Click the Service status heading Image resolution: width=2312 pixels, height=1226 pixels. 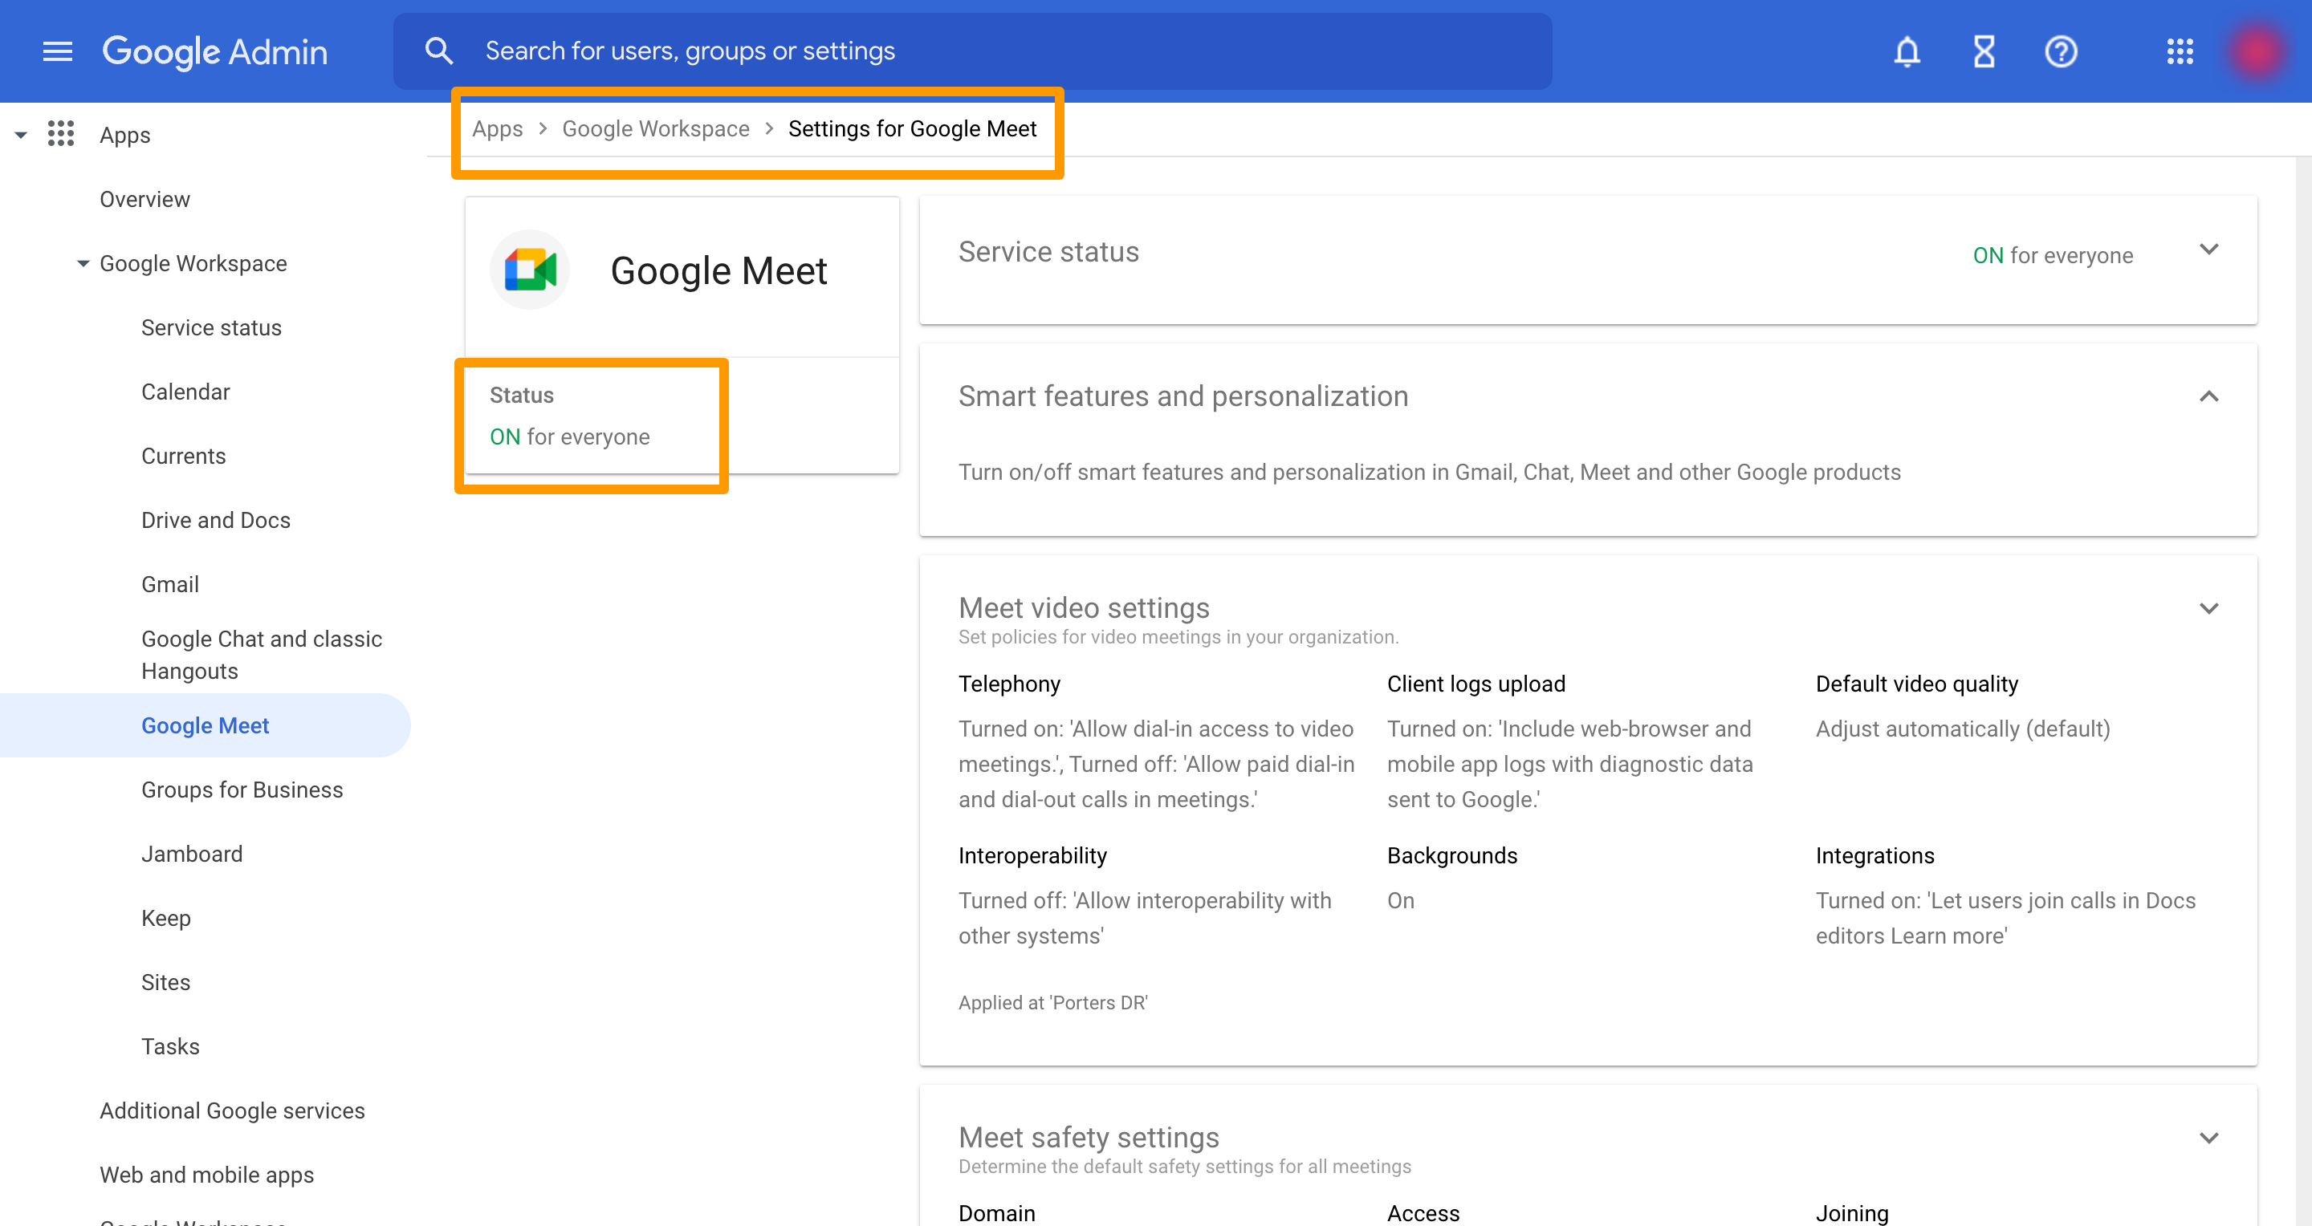click(x=1048, y=252)
